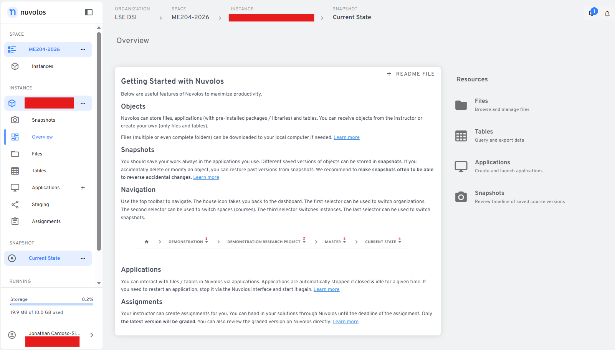Open Files resource link
This screenshot has width=615, height=350.
[481, 101]
